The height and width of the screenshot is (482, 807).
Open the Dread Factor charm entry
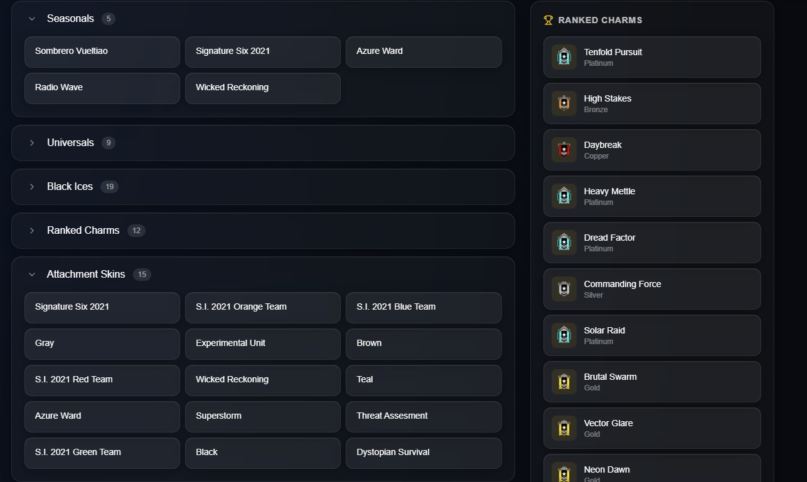(652, 243)
